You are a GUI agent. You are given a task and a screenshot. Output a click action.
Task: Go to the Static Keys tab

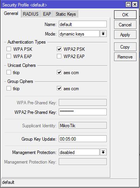click(66, 14)
